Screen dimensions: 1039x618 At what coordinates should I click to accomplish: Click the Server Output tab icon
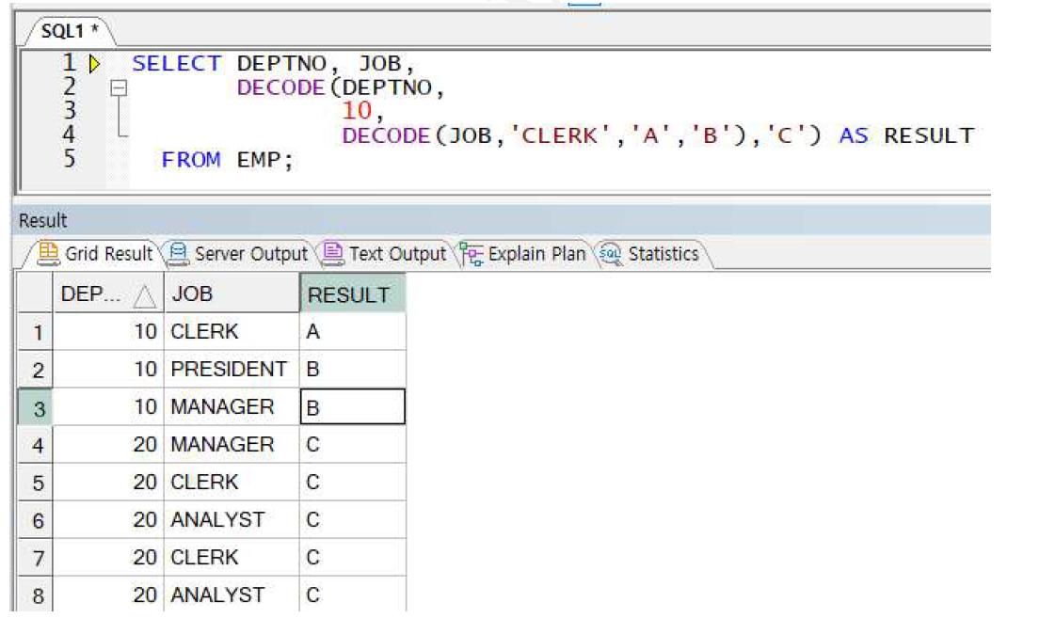178,254
